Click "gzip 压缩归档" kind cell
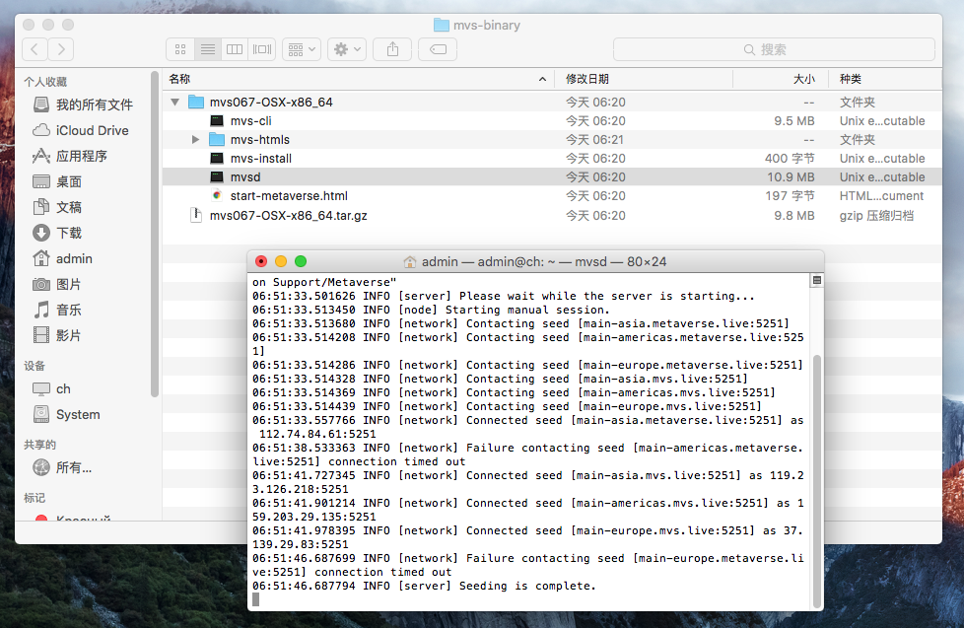The image size is (964, 628). coord(876,216)
